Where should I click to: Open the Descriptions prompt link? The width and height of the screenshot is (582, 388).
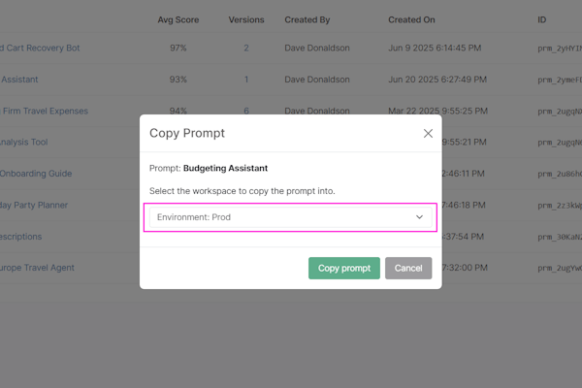(x=20, y=237)
